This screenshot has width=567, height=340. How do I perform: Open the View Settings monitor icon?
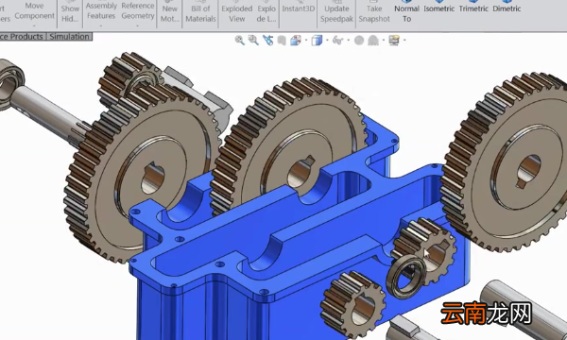click(x=394, y=41)
